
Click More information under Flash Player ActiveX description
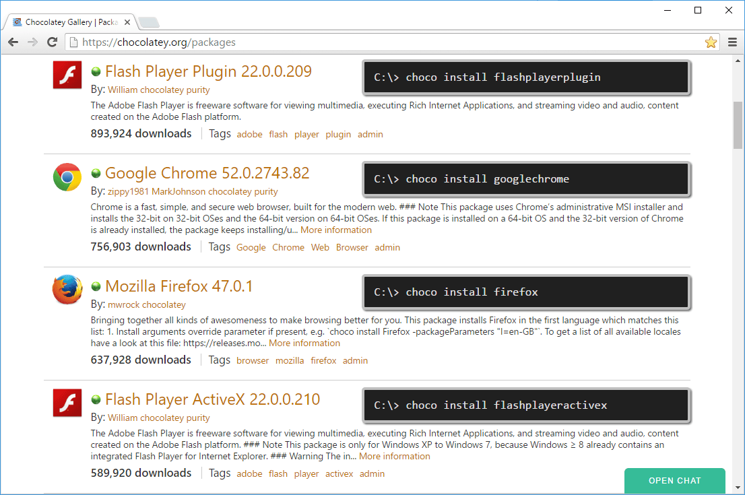coord(394,456)
